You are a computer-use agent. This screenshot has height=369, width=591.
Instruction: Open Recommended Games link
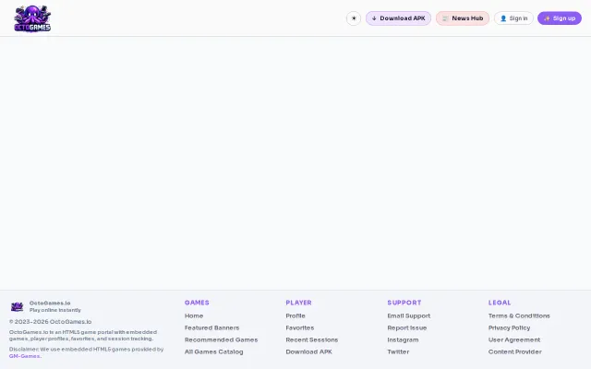coord(222,340)
